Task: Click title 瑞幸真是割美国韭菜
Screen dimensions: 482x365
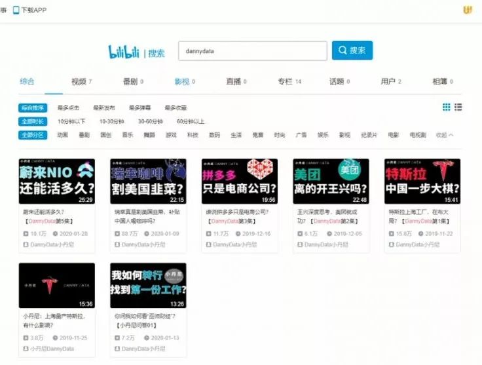Action: pos(147,216)
